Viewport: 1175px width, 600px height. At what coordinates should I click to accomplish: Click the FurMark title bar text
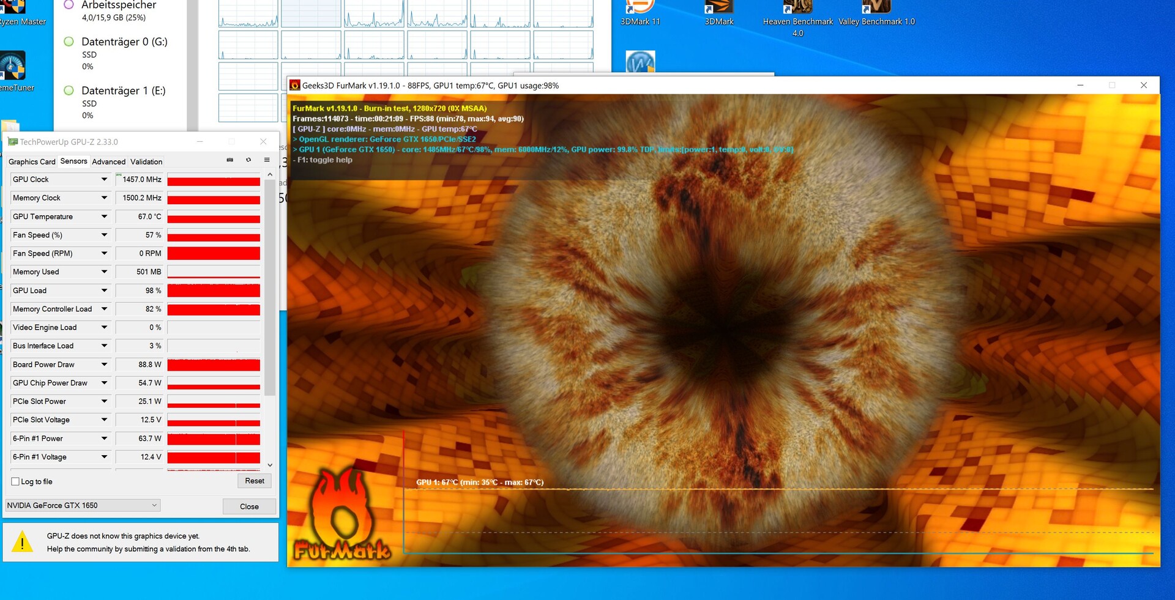point(430,86)
